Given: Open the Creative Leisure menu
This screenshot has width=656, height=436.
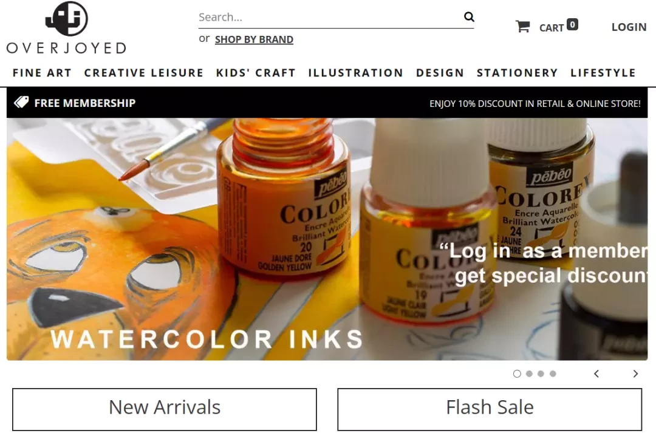Looking at the screenshot, I should pyautogui.click(x=144, y=73).
